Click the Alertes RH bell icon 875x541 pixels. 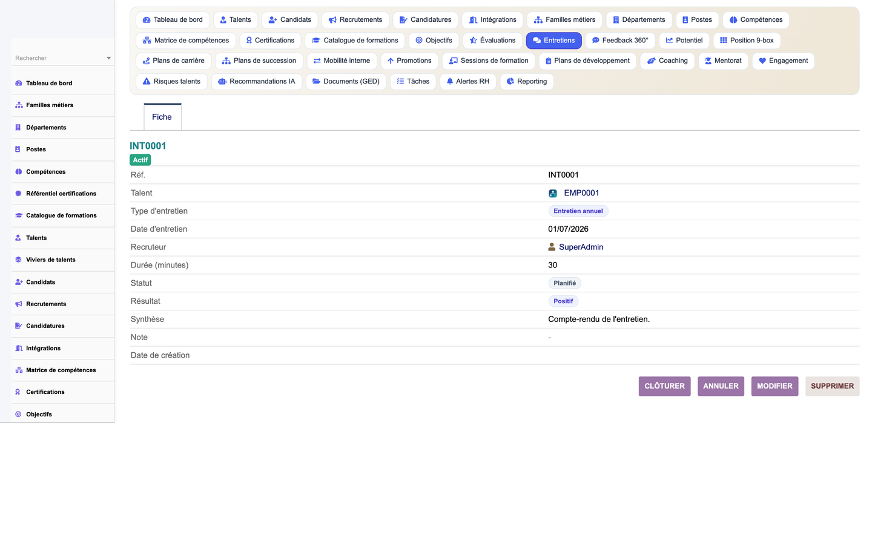click(450, 82)
